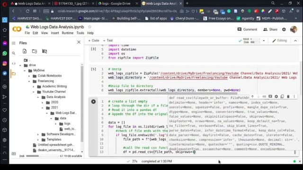Add a new Text cell

click(x=108, y=41)
